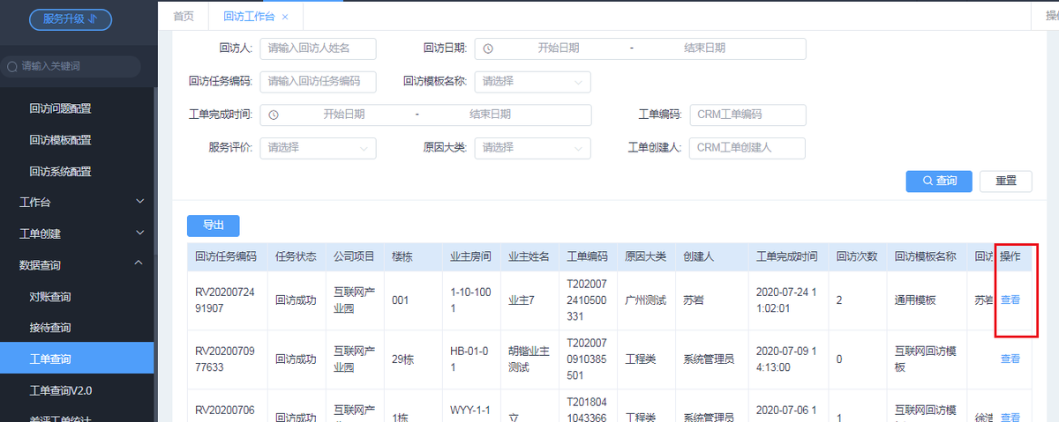Click 广州测试 reason cell
The height and width of the screenshot is (422, 1059).
click(645, 300)
